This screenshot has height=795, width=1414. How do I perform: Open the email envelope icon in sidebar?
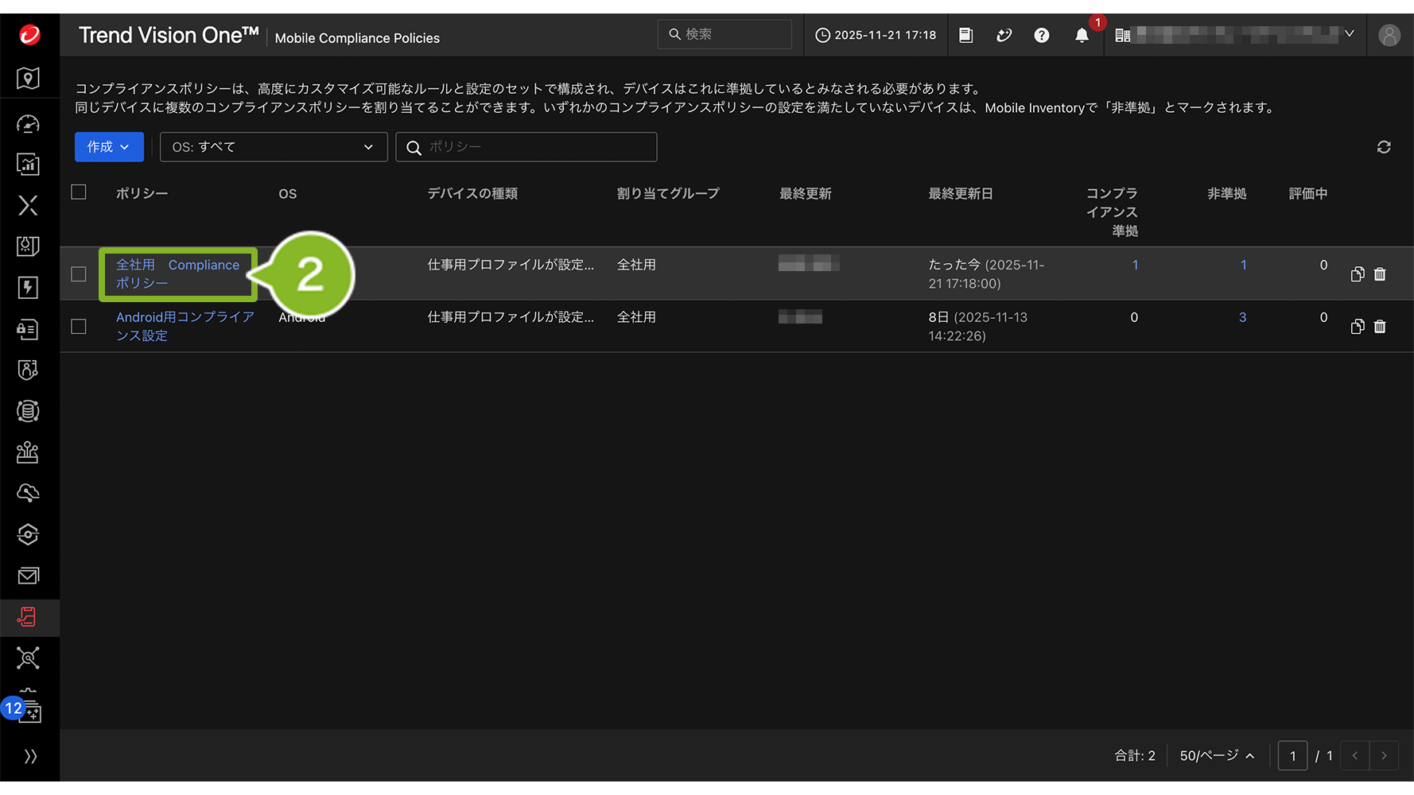point(29,576)
